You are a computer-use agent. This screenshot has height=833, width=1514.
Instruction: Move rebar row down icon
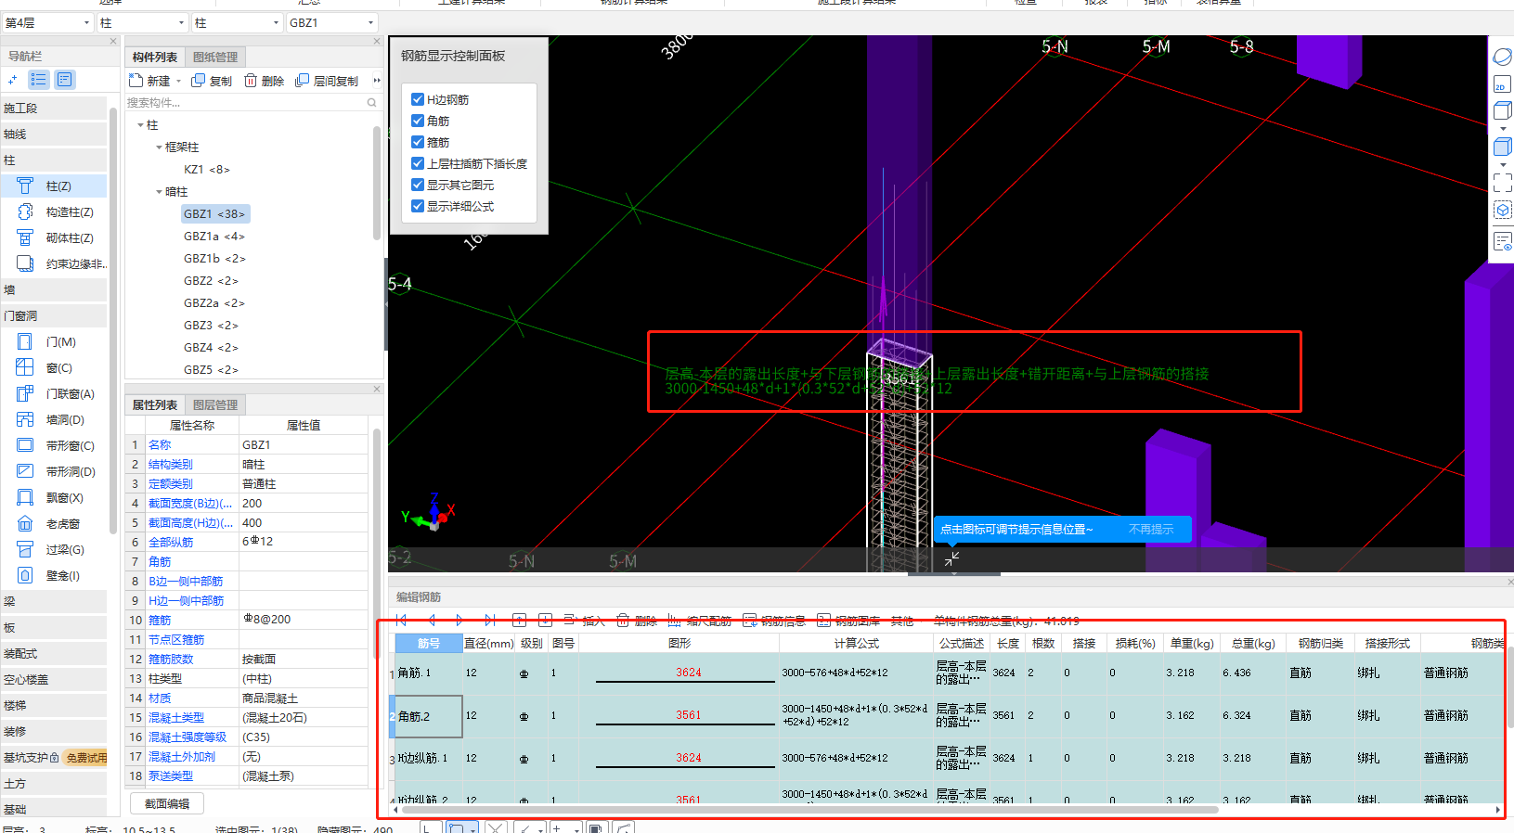546,620
